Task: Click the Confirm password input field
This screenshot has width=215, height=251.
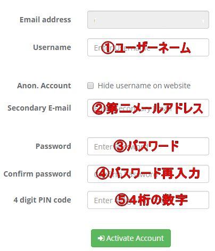Action: click(x=148, y=174)
